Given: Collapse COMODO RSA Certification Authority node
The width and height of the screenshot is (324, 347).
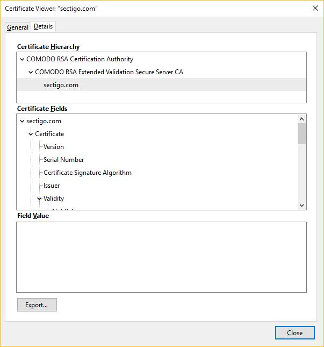Looking at the screenshot, I should 22,59.
